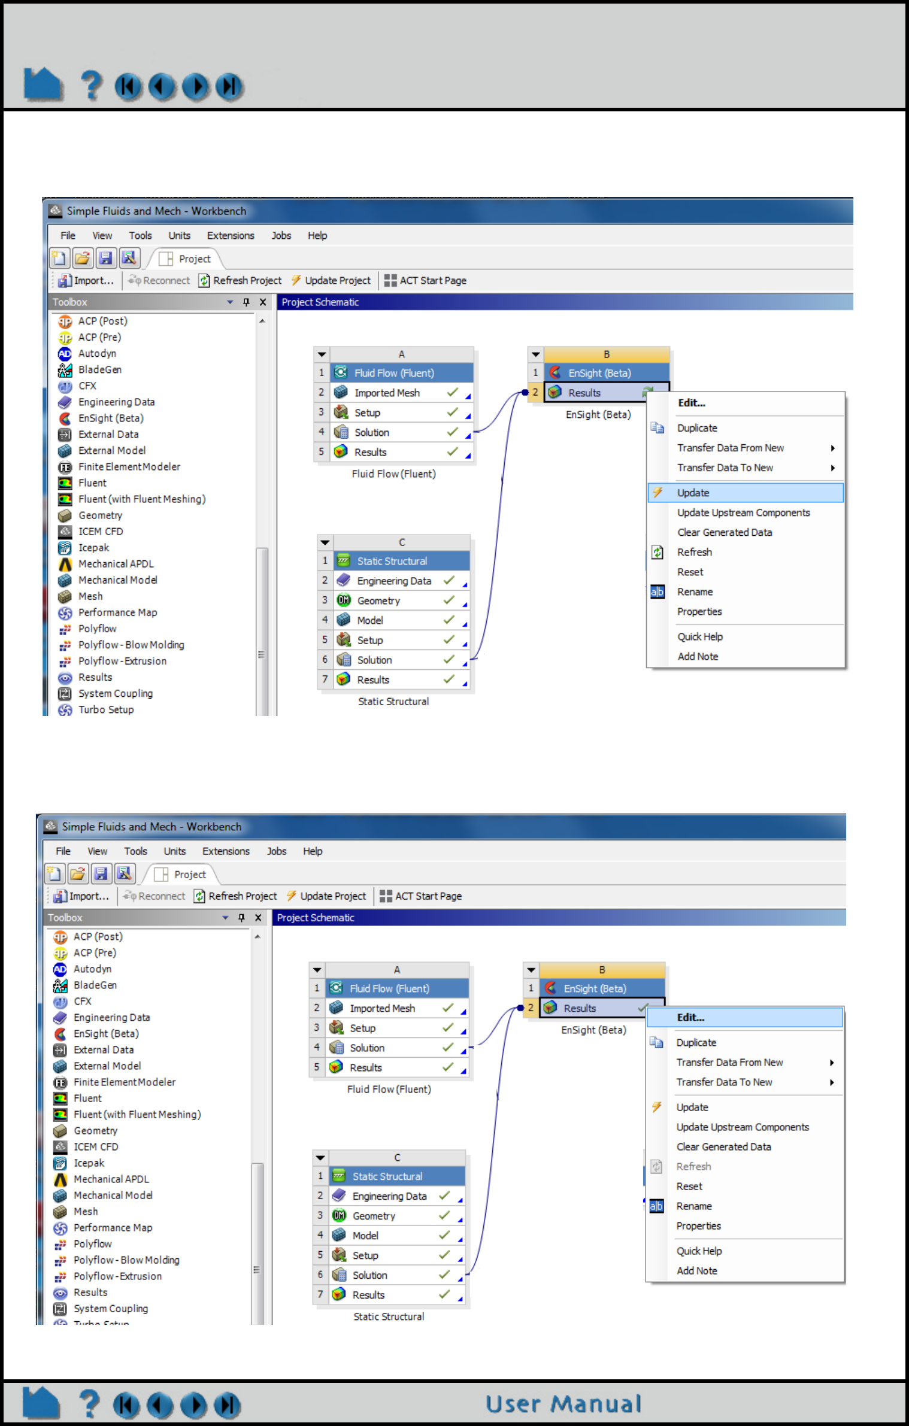Click Update Project in the first screenshot
Image resolution: width=909 pixels, height=1426 pixels.
331,280
